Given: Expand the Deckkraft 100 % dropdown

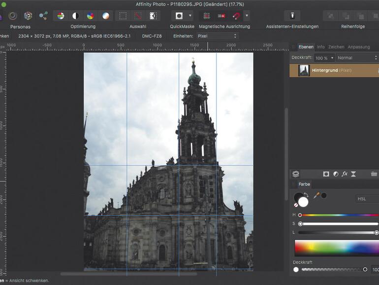Looking at the screenshot, I should [x=325, y=58].
